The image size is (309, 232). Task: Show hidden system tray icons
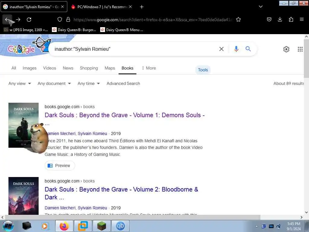256,226
